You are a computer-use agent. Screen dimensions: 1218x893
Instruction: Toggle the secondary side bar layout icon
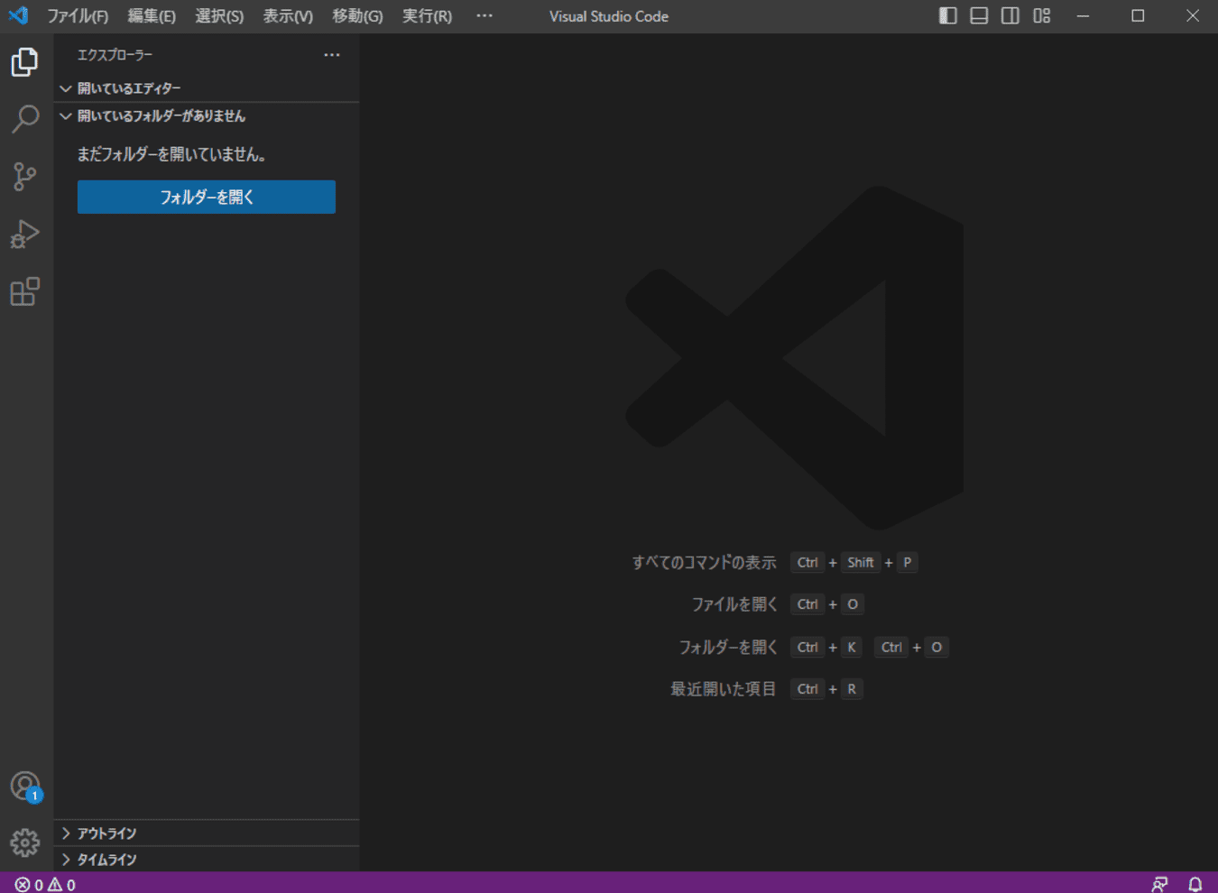click(1010, 16)
